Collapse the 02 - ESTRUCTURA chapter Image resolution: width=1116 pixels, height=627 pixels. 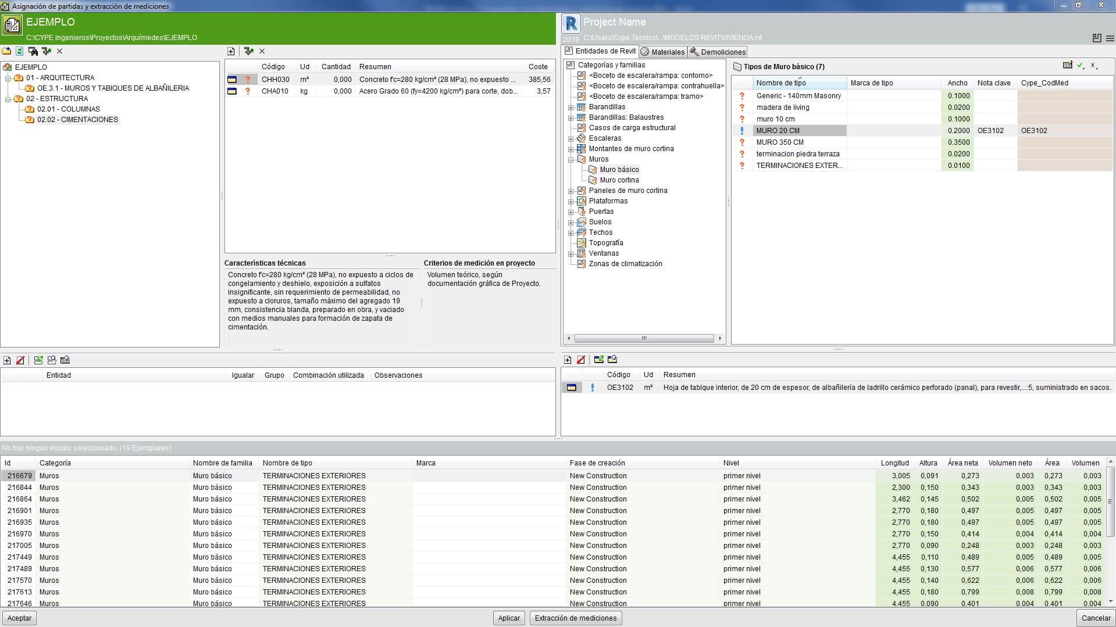click(8, 99)
